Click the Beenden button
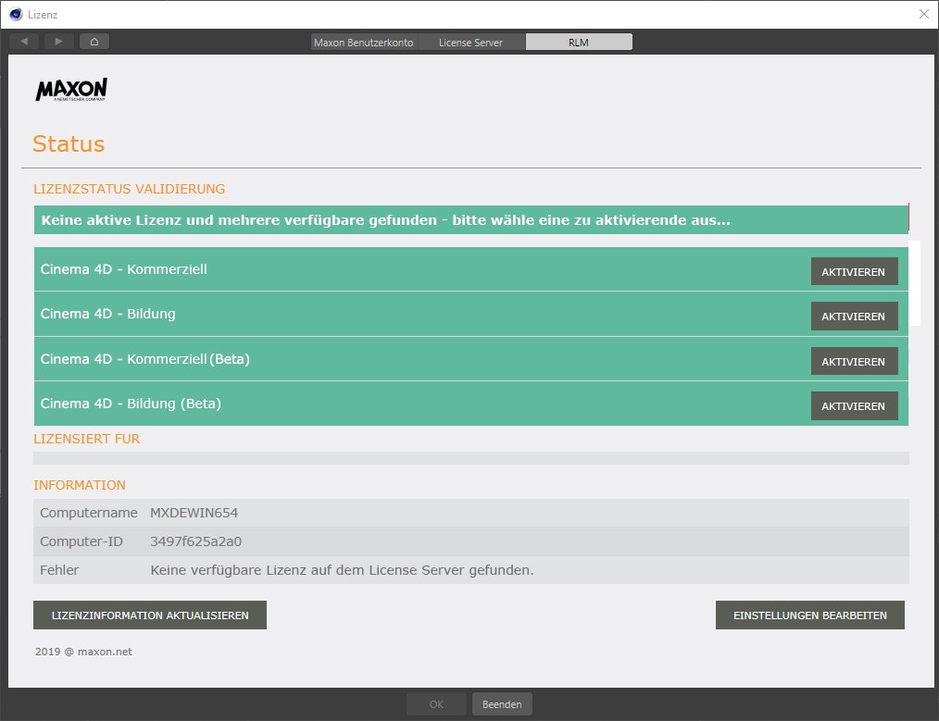The image size is (939, 721). (x=502, y=704)
